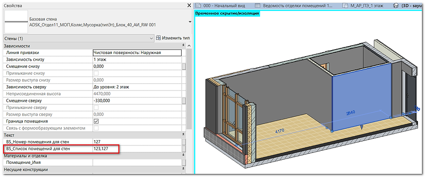Close the Свойства properties panel
This screenshot has height=177, width=425.
(189, 5)
